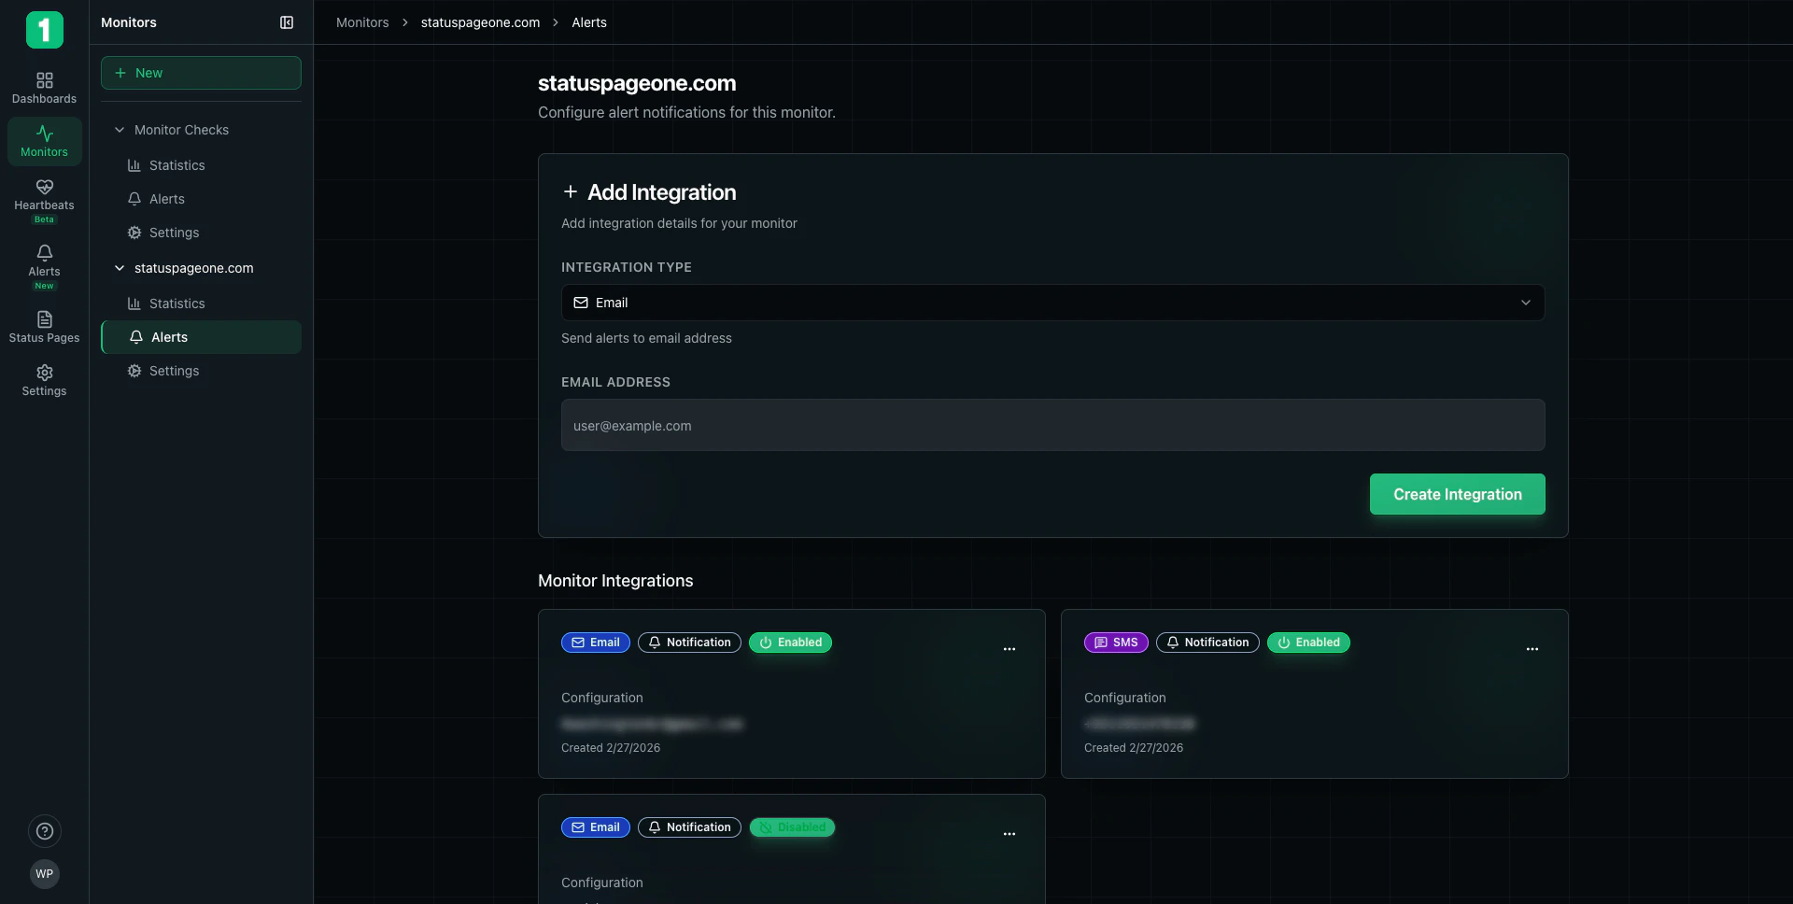Toggle Enabled status on first Email card

click(x=790, y=643)
